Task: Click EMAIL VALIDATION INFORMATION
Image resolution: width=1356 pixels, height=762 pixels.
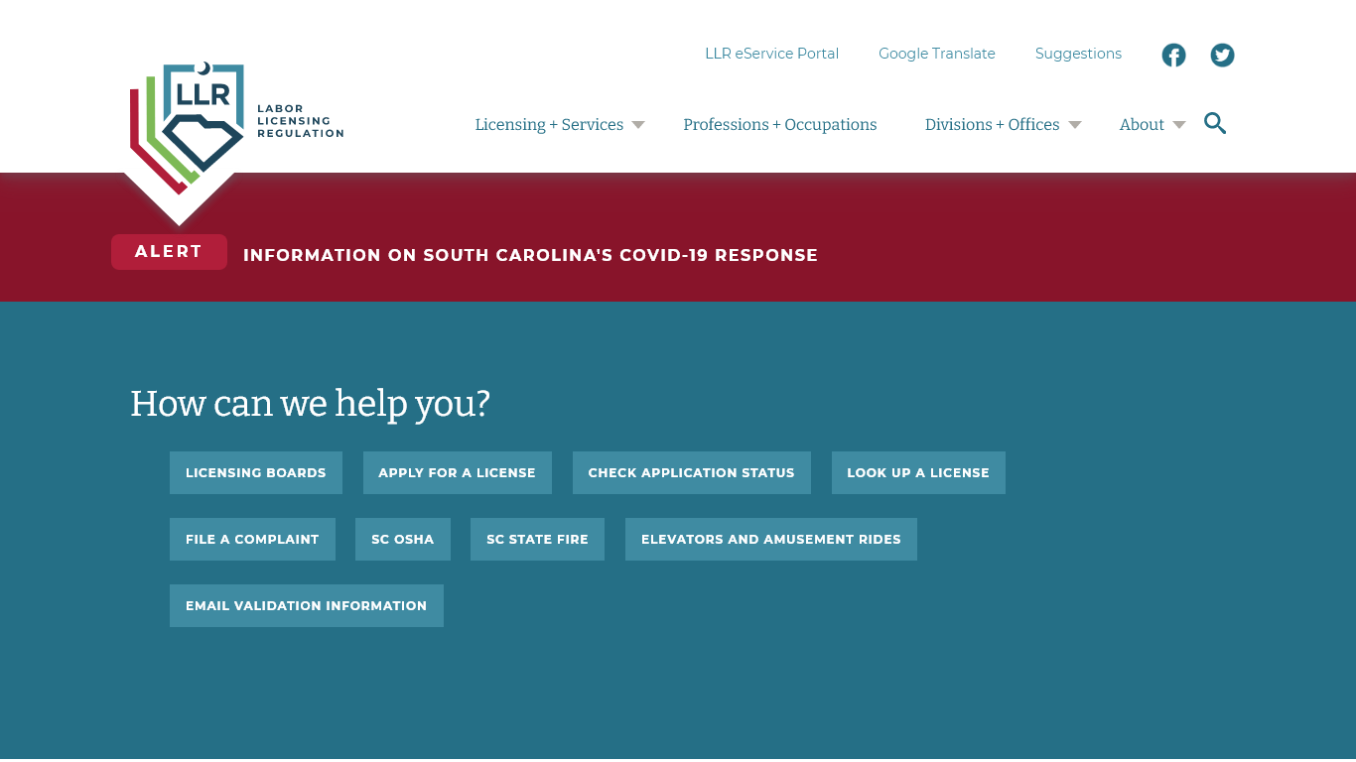Action: pos(306,605)
